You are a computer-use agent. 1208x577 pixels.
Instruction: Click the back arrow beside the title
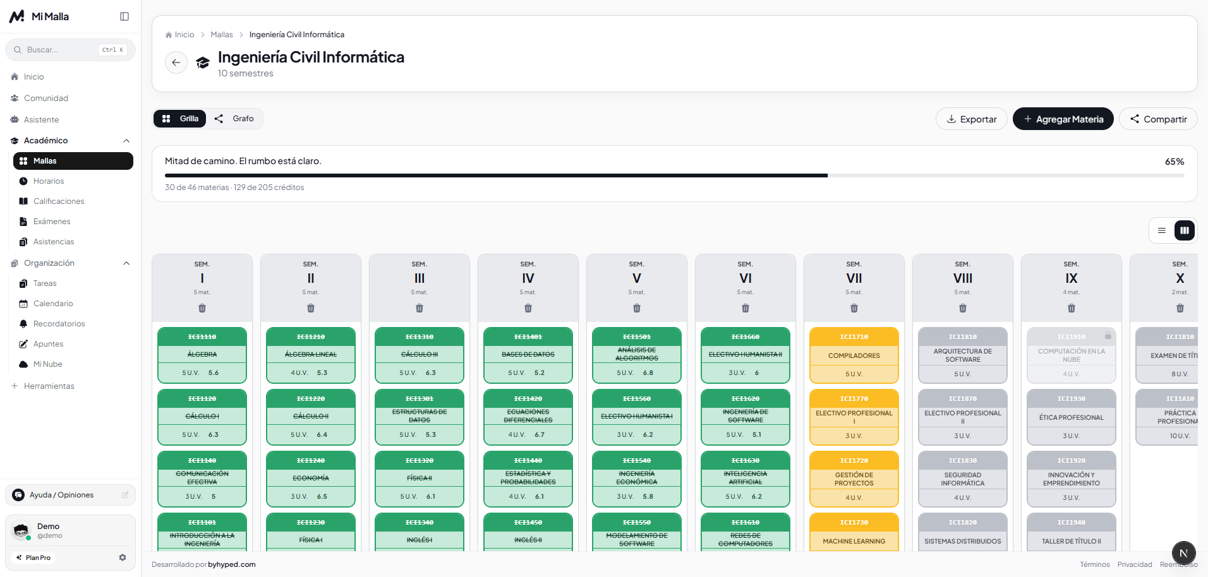(176, 62)
